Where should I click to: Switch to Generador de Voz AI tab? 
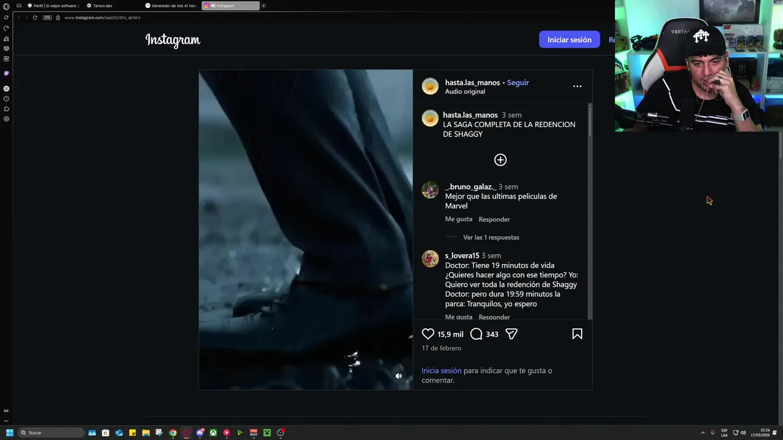pos(171,5)
